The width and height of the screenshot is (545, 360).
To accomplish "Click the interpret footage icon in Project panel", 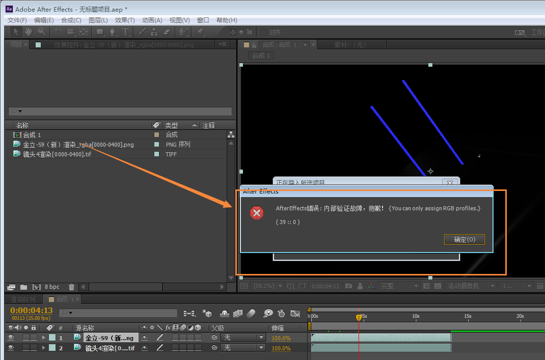I will (x=11, y=287).
